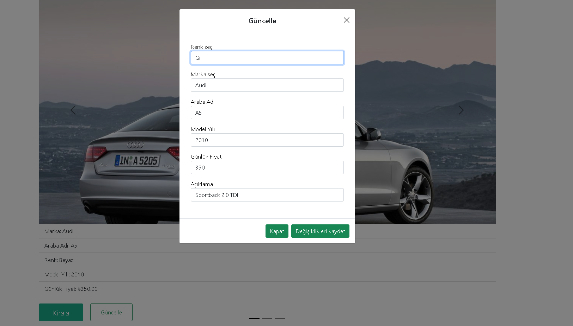This screenshot has height=326, width=573.
Task: Click the Marka seç label
Action: point(203,75)
